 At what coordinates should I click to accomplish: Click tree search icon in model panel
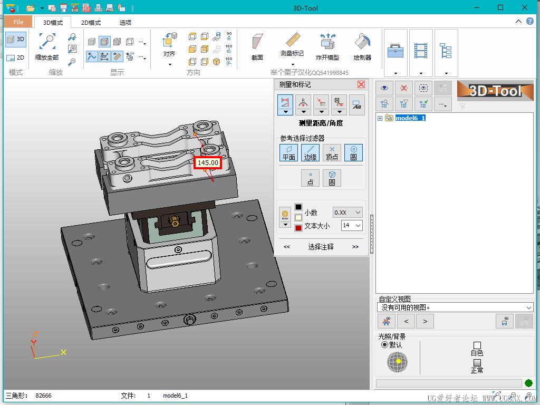(384, 104)
